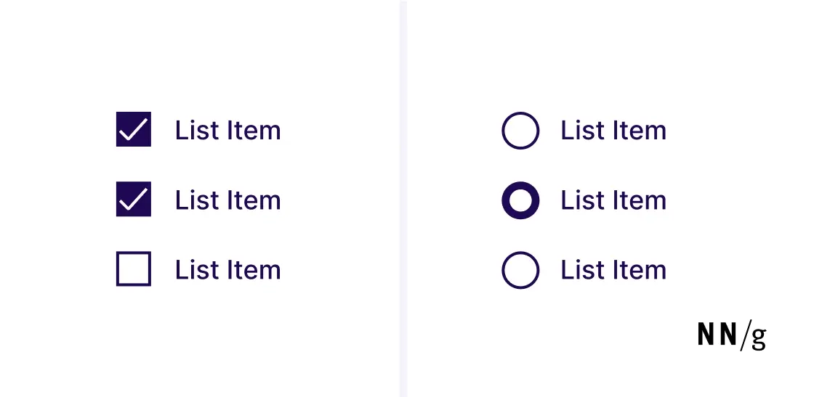Click the currently selected middle radio button

[x=520, y=200]
